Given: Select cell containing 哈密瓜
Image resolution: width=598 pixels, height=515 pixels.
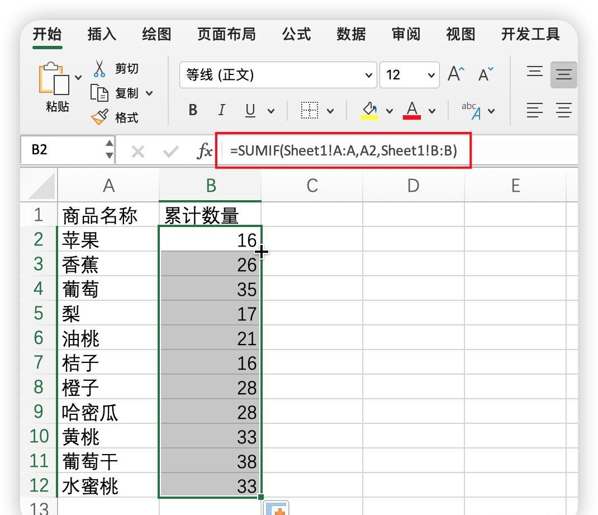Looking at the screenshot, I should coord(108,412).
